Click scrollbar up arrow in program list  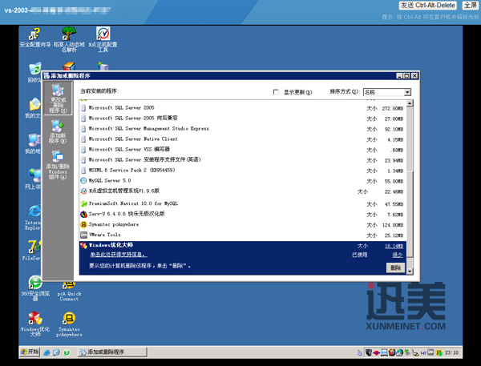(410, 103)
